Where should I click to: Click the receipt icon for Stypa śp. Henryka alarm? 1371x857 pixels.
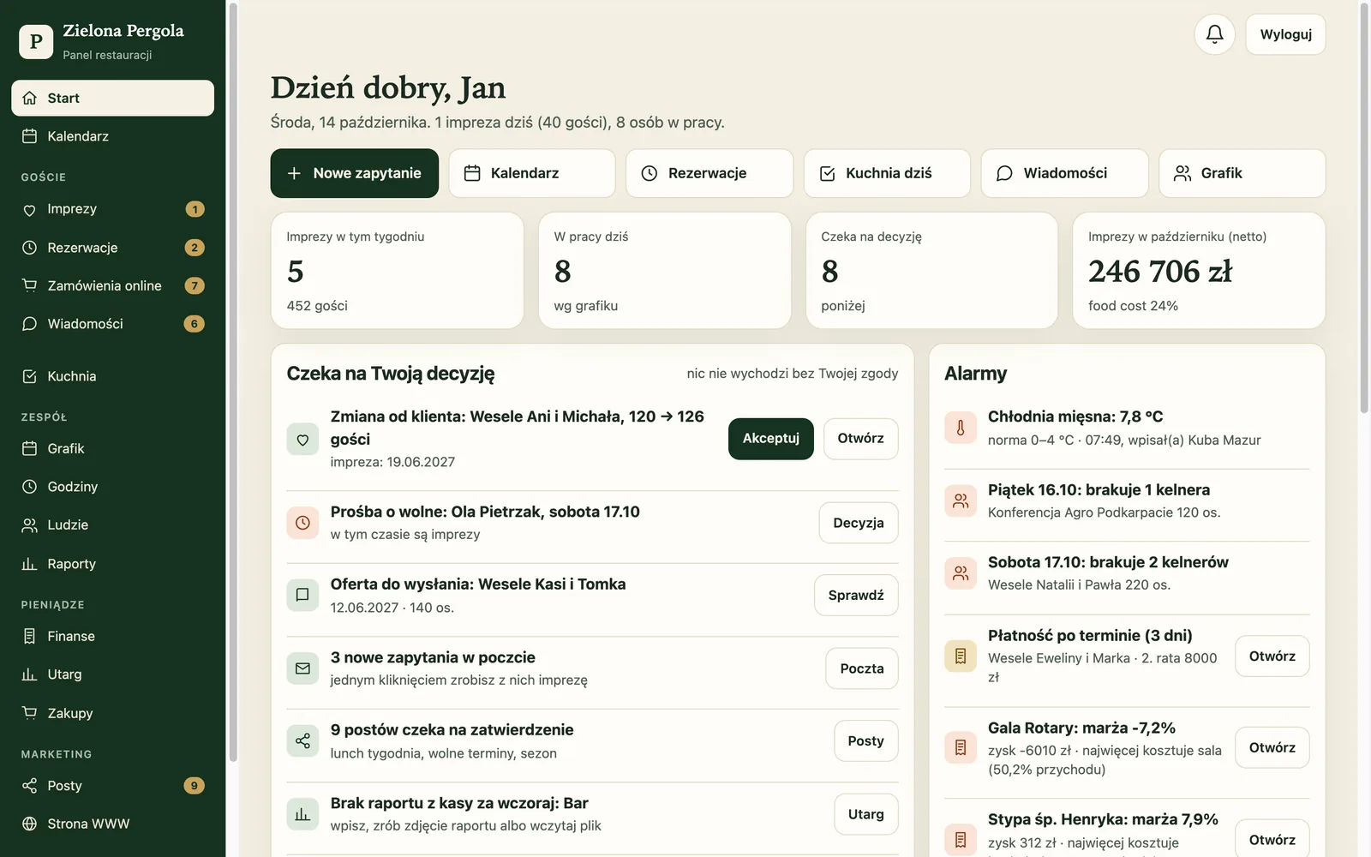click(961, 839)
